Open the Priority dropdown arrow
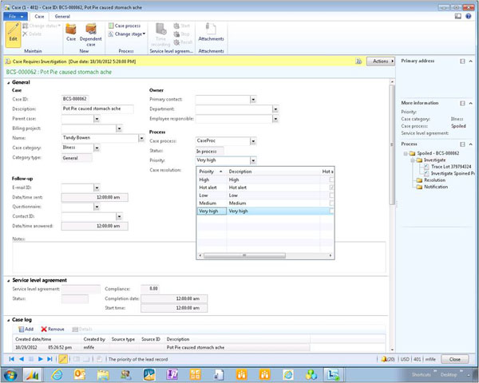 [252, 160]
